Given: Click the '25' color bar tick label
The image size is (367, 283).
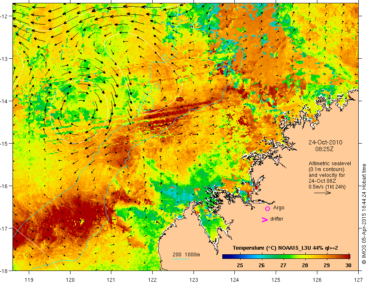Looking at the screenshot, I should (x=240, y=266).
